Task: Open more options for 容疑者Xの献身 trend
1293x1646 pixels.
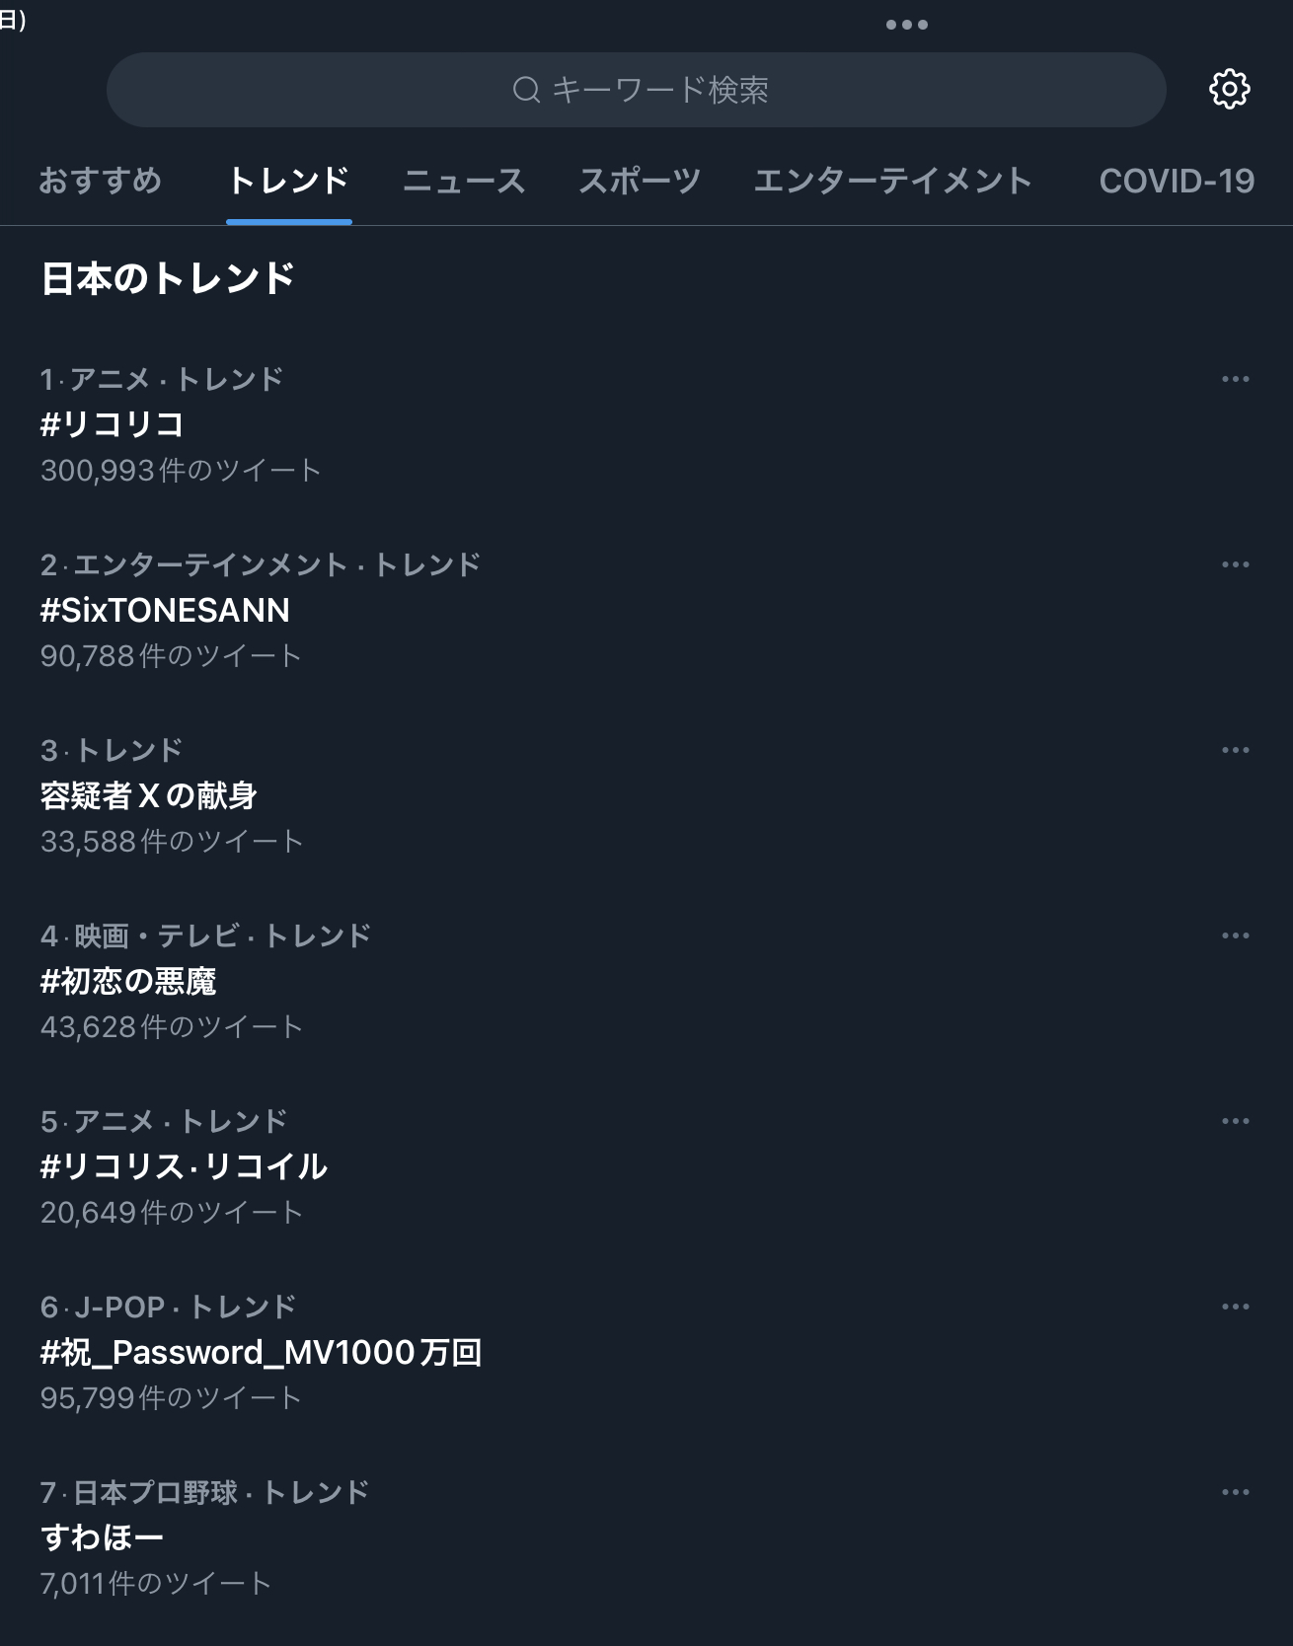Action: click(1236, 750)
